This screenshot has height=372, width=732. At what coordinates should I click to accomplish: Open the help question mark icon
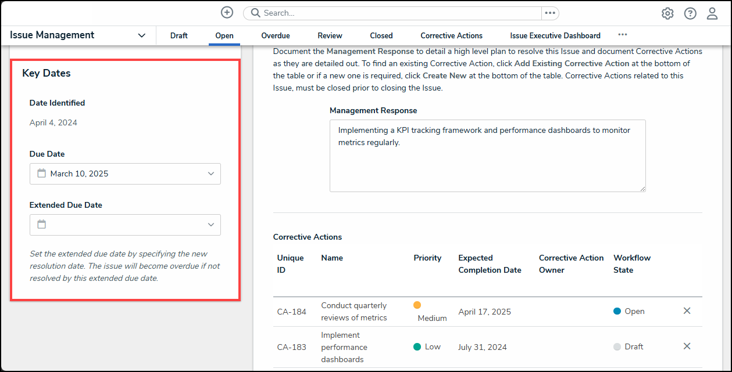(690, 13)
